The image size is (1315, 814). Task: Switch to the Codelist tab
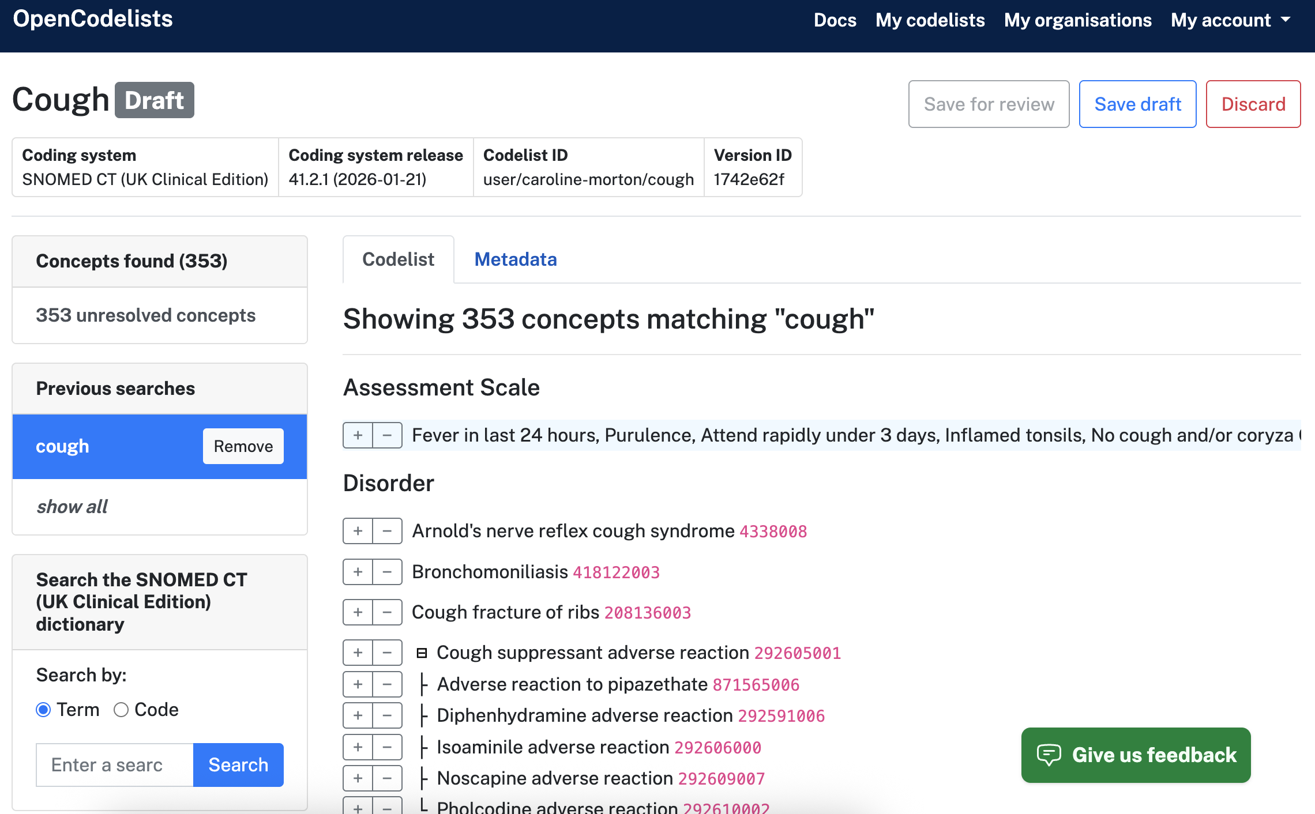click(x=398, y=259)
